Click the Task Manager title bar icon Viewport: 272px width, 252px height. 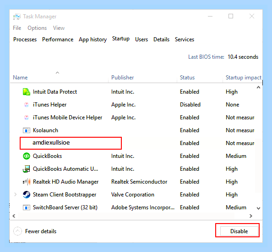tap(17, 17)
